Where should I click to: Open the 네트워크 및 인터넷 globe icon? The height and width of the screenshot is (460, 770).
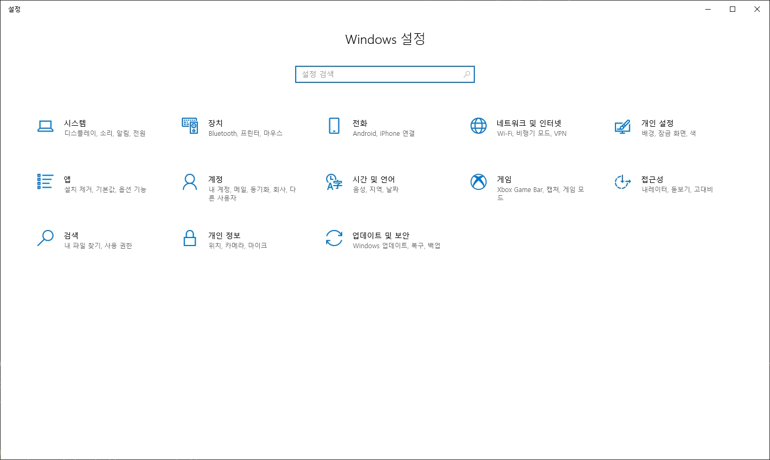(479, 126)
